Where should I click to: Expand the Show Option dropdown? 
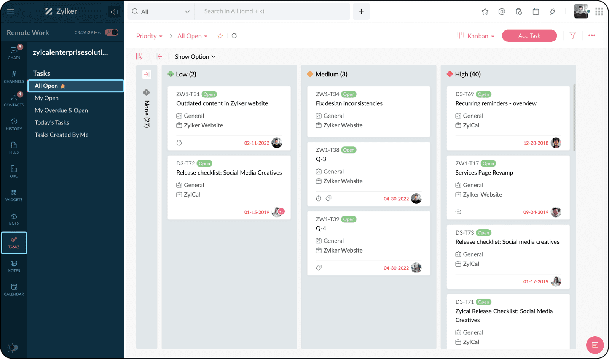[x=195, y=57]
